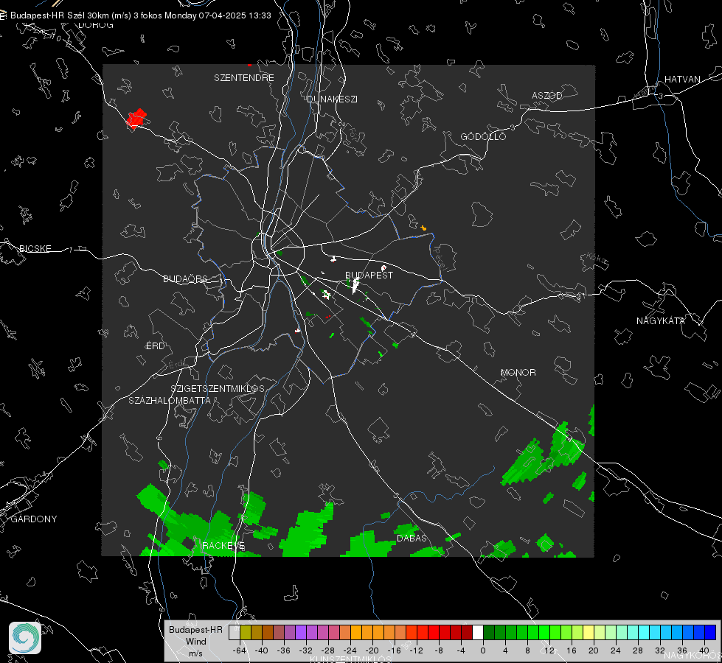Click the DOROG map label
Viewport: 722px width, 663px height.
pyautogui.click(x=96, y=25)
